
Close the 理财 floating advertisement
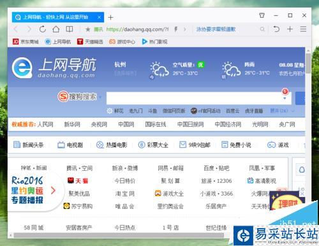coord(302,194)
